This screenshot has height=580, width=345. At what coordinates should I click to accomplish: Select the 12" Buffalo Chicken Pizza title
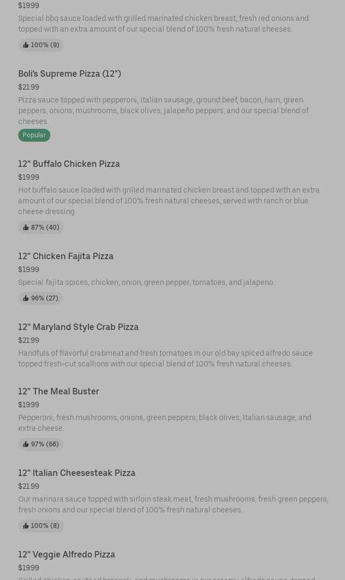(69, 164)
